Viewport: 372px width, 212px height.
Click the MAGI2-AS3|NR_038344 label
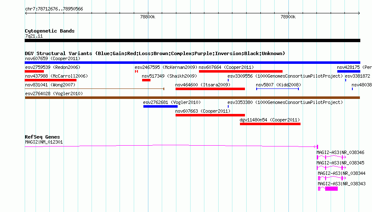(x=341, y=173)
